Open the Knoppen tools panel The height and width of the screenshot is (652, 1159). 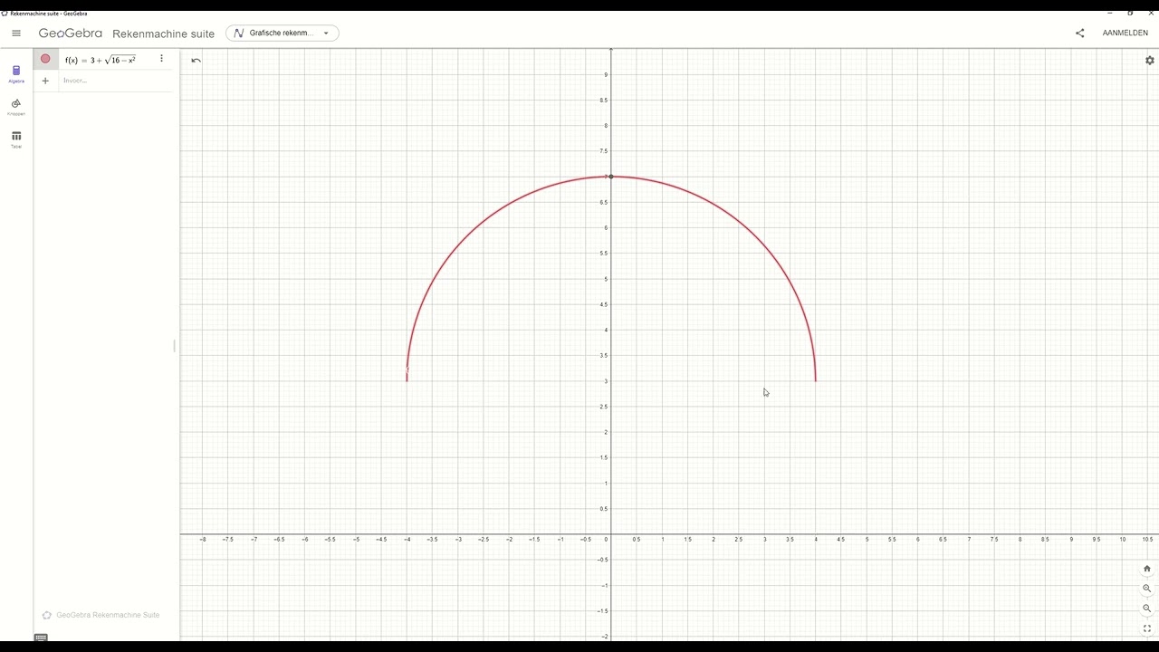click(x=16, y=107)
